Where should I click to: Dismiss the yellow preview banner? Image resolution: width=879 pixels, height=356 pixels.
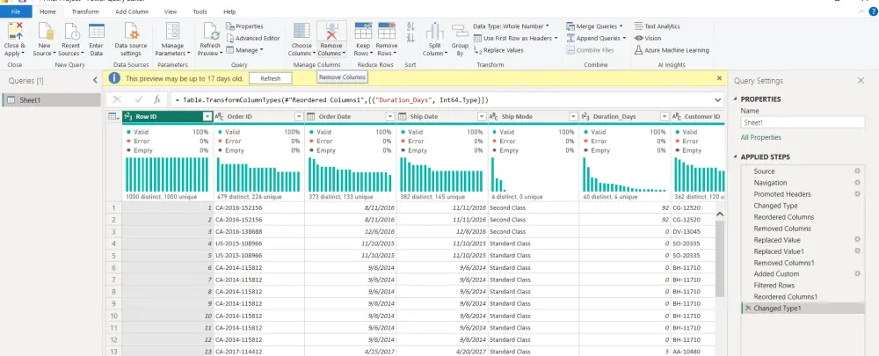coord(719,78)
